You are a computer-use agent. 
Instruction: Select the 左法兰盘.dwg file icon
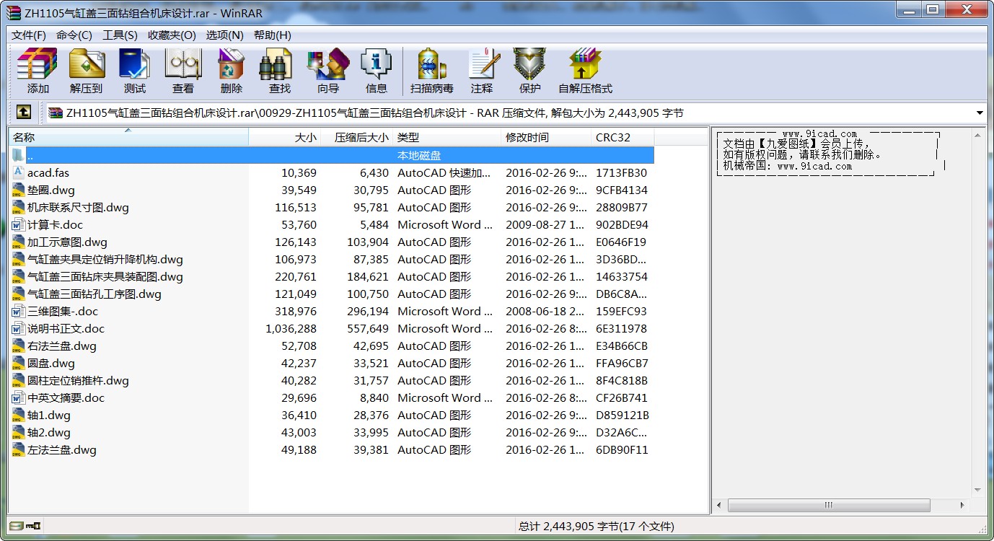(x=18, y=449)
